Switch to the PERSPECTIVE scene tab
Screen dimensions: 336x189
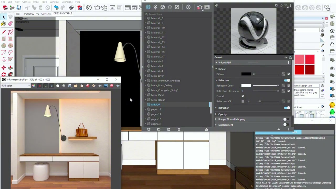click(31, 14)
